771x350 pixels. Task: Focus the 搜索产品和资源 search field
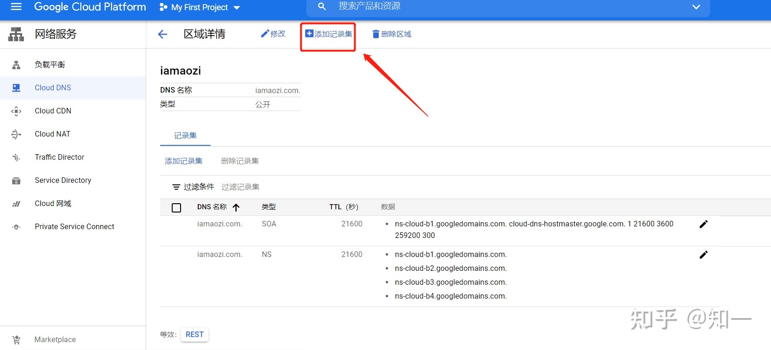click(508, 7)
